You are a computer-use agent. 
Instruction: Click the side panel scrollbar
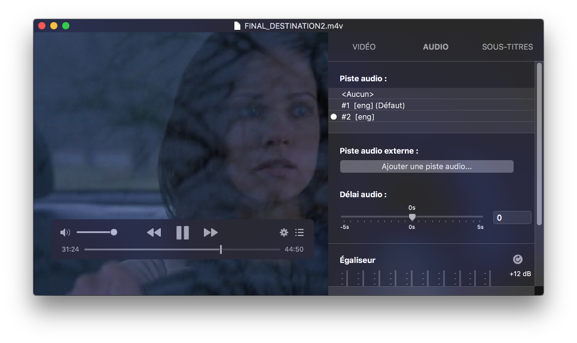coord(539,144)
